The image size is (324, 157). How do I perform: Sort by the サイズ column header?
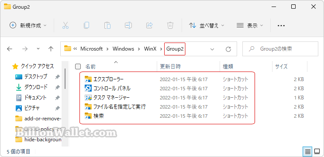[281, 66]
